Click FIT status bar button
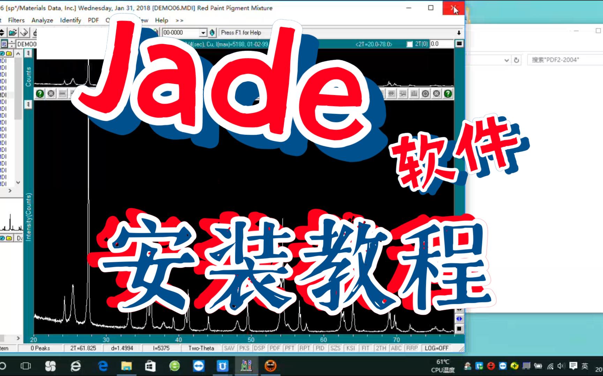 (x=365, y=348)
